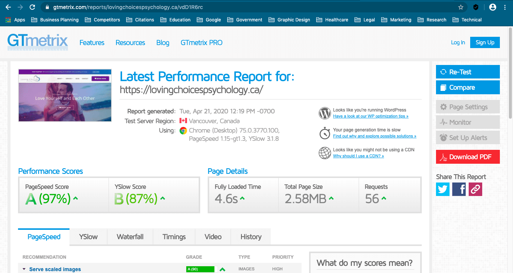Open the Healthcare bookmarks folder
Screen dimensions: 513x273
[x=332, y=20]
